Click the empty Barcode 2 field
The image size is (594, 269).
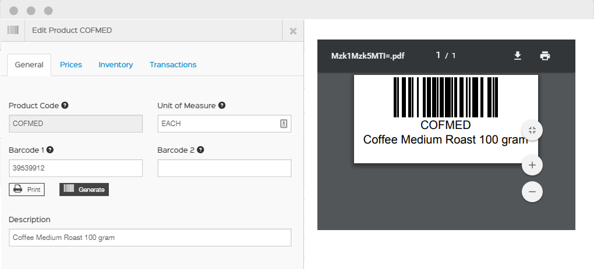click(x=224, y=168)
